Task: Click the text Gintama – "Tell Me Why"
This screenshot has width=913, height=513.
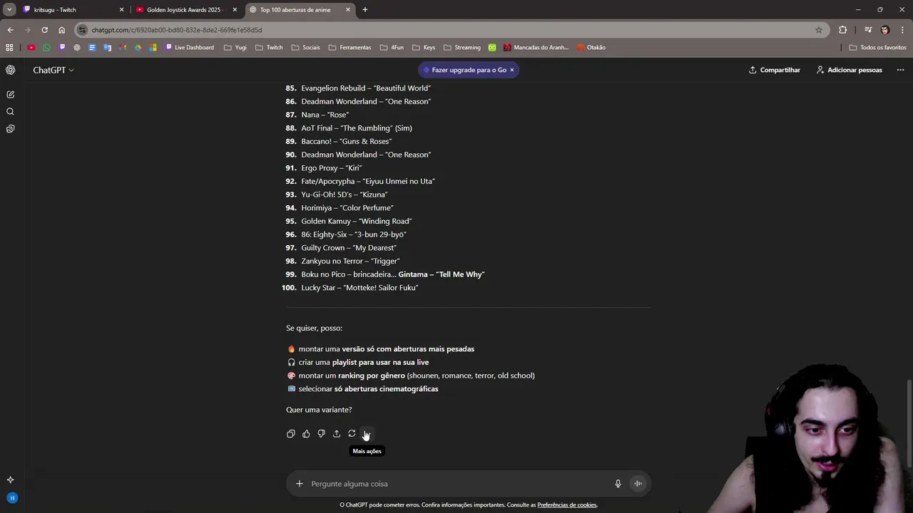Action: click(442, 274)
